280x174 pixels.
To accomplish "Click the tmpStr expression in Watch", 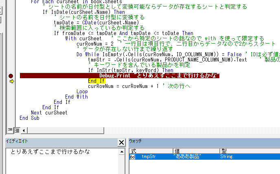I will (149, 156).
